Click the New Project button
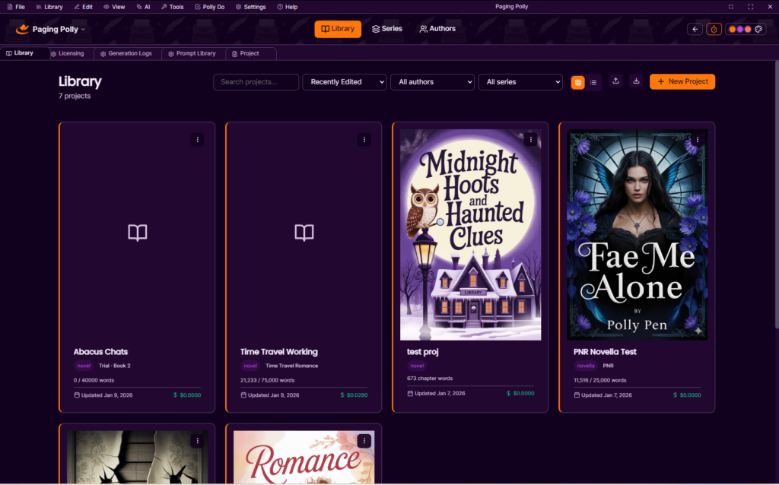The image size is (779, 485). click(x=682, y=81)
